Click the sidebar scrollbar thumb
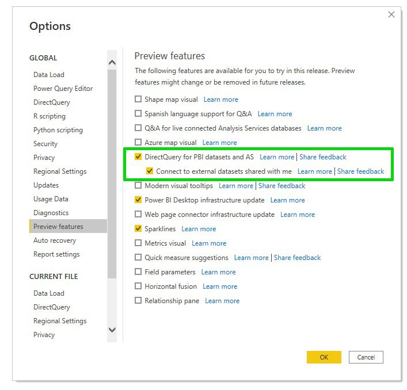 [112, 174]
